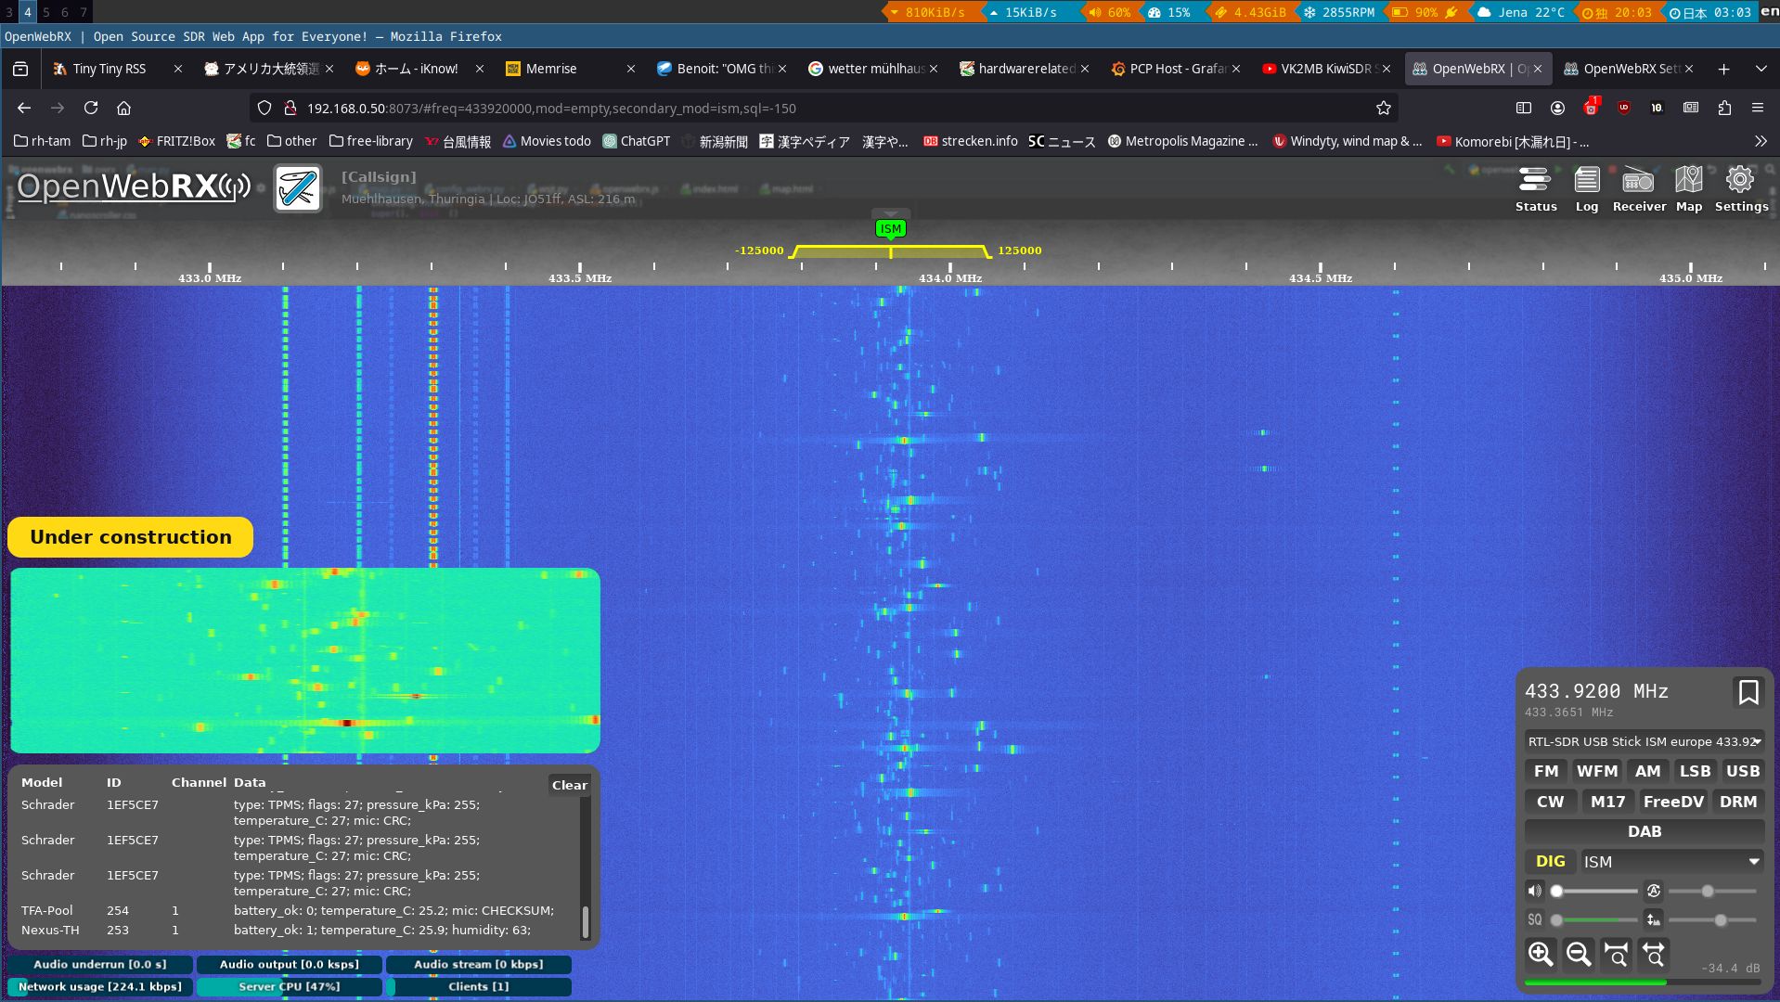Select CW demodulator mode

point(1551,802)
